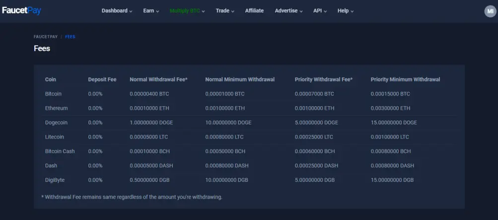Select the Priority Minimum Withdrawal header
Viewport: 498px width, 220px height.
(405, 79)
